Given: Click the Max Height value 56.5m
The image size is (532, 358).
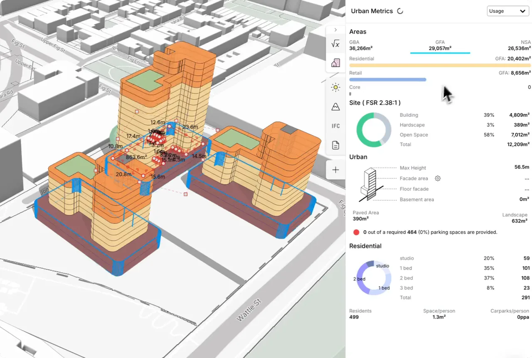Looking at the screenshot, I should (x=522, y=167).
